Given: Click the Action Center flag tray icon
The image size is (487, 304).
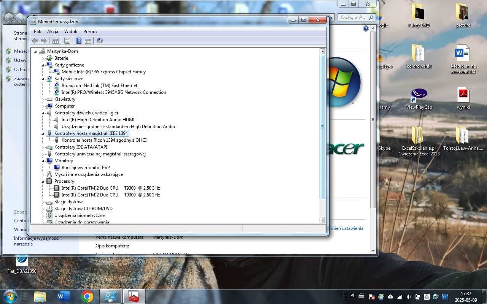Looking at the screenshot, I should [372, 297].
